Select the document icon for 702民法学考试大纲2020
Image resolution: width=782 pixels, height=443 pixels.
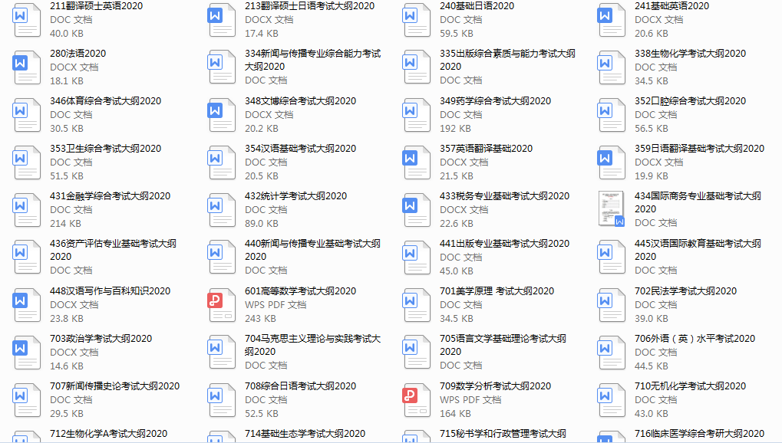click(x=611, y=304)
